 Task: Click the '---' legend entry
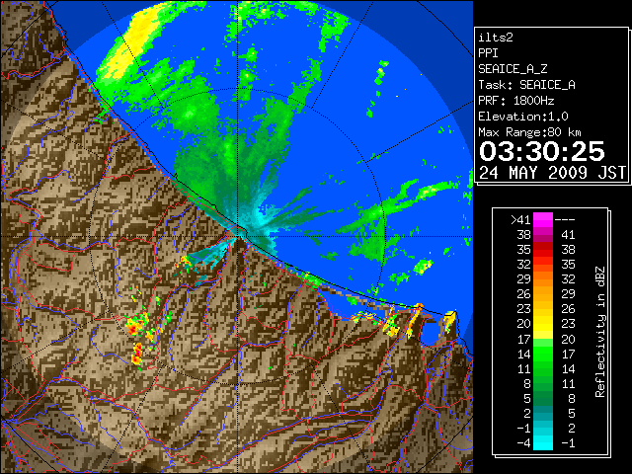pyautogui.click(x=565, y=219)
